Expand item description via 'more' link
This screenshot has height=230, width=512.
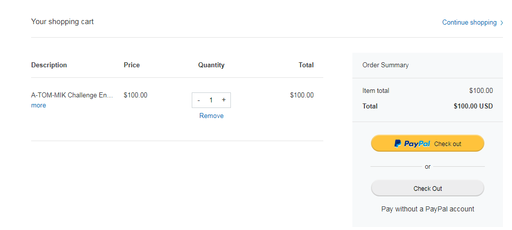38,105
